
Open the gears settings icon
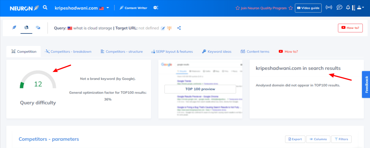(156, 8)
